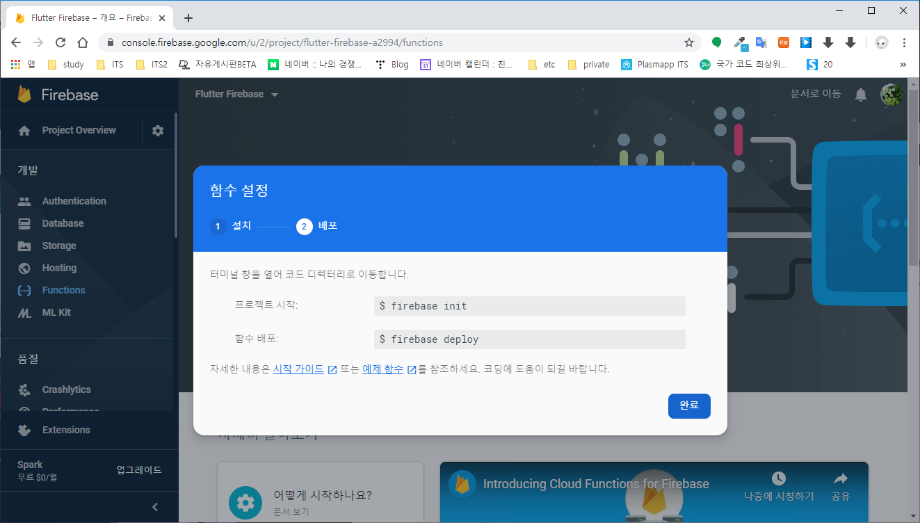The height and width of the screenshot is (523, 920).
Task: Click the Functions brackets icon
Action: tap(24, 290)
